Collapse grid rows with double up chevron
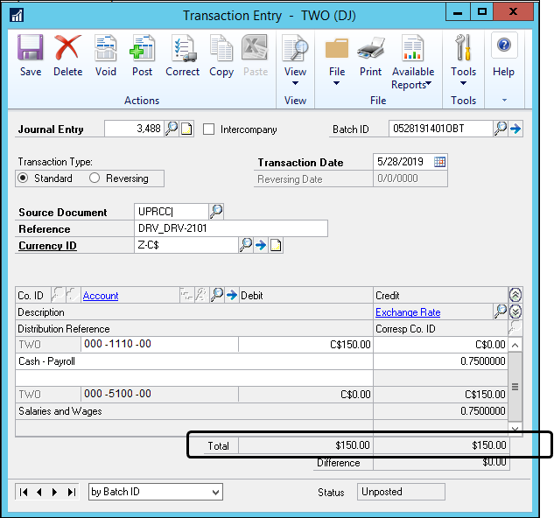The width and height of the screenshot is (554, 518). (x=515, y=295)
